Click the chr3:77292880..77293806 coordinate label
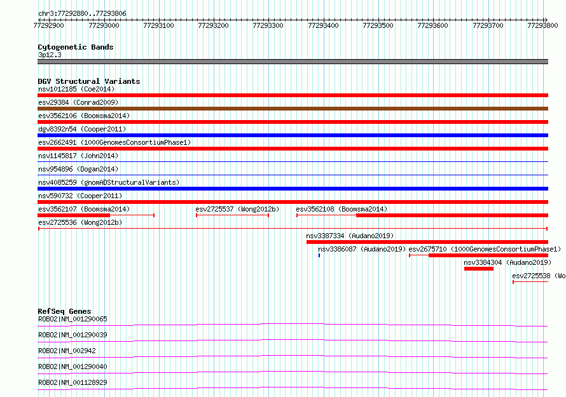Screen dimensions: 566x397 pyautogui.click(x=82, y=13)
